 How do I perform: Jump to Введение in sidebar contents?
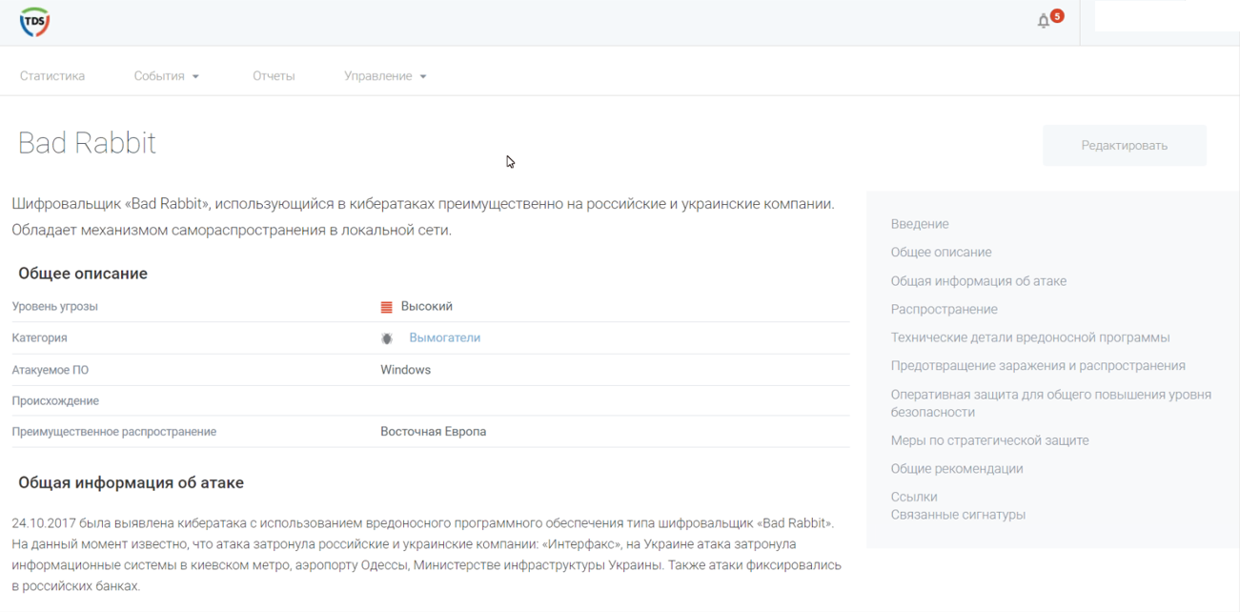pos(920,224)
